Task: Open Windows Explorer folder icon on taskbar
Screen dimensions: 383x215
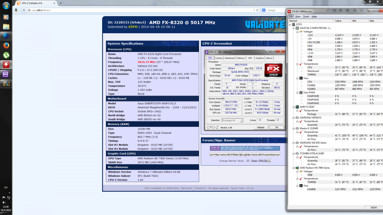Action: 6,26
